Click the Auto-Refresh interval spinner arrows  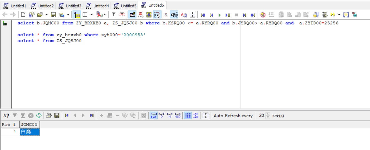tap(268, 115)
